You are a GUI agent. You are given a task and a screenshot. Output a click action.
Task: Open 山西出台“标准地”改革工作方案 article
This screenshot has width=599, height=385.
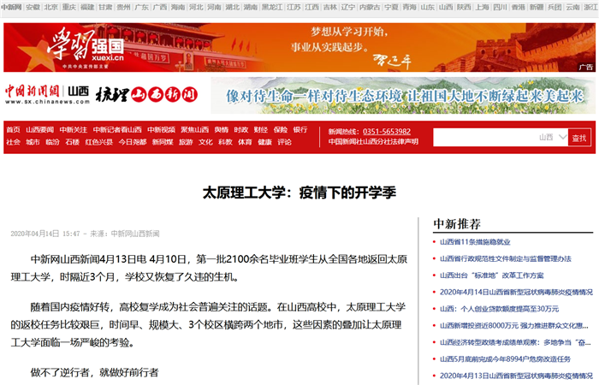coord(491,275)
